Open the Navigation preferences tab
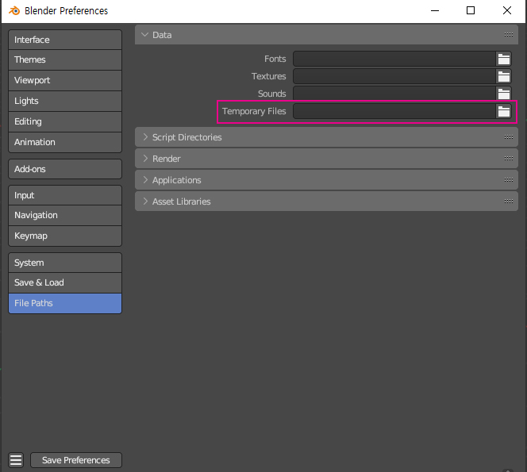The height and width of the screenshot is (472, 527). pos(65,215)
